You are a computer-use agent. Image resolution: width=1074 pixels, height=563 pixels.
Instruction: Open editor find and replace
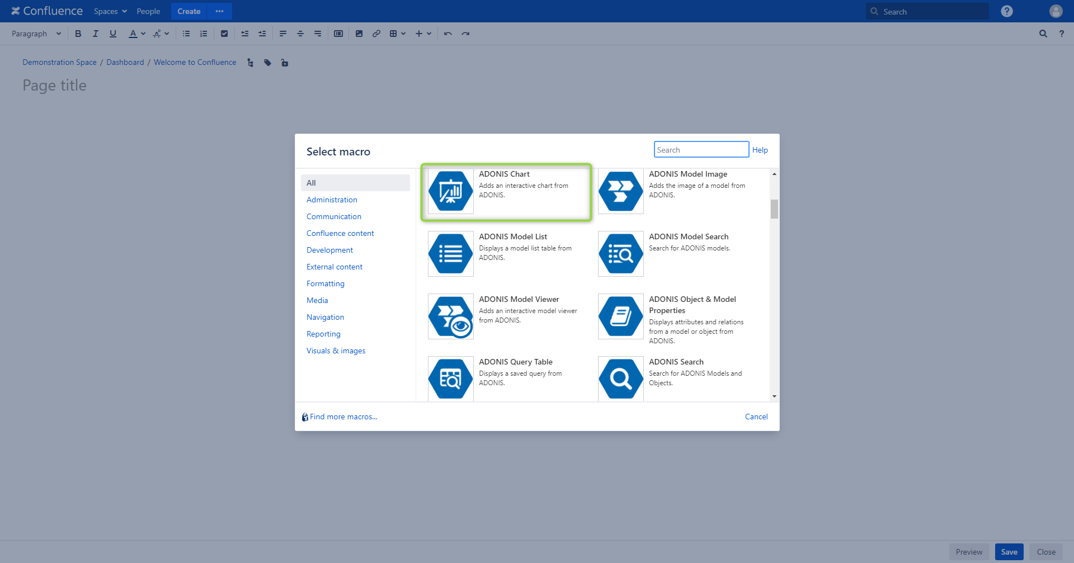point(1043,34)
